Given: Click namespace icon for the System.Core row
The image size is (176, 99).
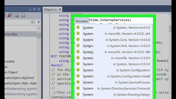Looking at the screenshot, I should tap(78, 39).
